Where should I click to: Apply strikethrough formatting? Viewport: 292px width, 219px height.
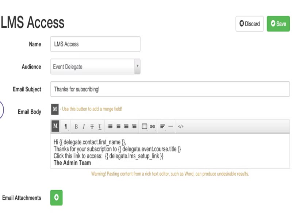point(92,126)
